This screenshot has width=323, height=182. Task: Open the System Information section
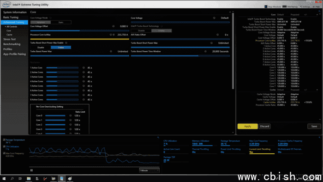point(15,12)
